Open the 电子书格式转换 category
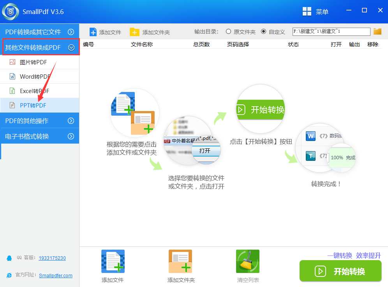The image size is (388, 287). point(40,136)
